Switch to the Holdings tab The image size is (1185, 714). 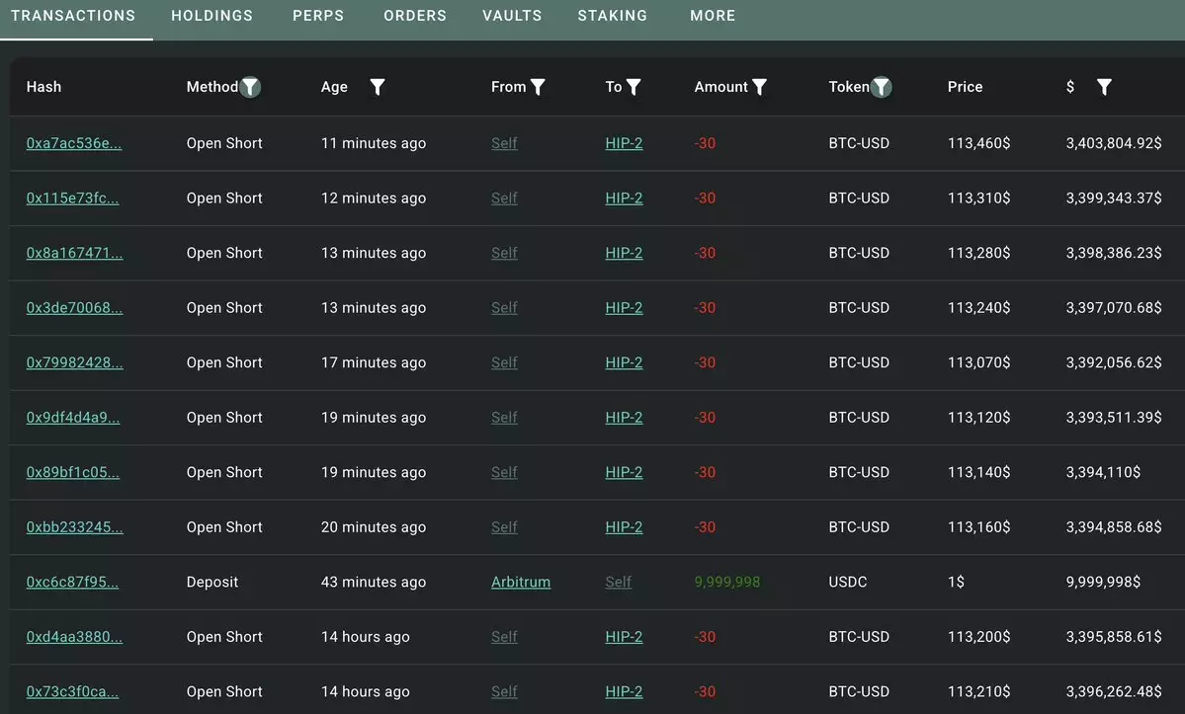coord(212,16)
